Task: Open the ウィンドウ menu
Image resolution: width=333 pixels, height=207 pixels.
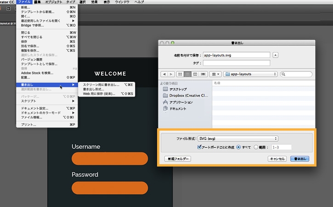Action: coord(122,2)
